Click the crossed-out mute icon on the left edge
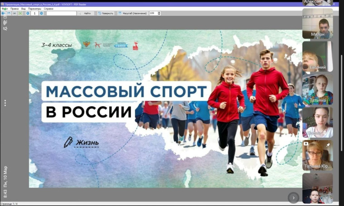Image resolution: width=344 pixels, height=206 pixels. pyautogui.click(x=5, y=28)
